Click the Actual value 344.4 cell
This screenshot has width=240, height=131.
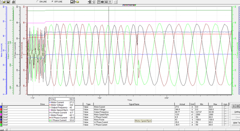[182, 110]
